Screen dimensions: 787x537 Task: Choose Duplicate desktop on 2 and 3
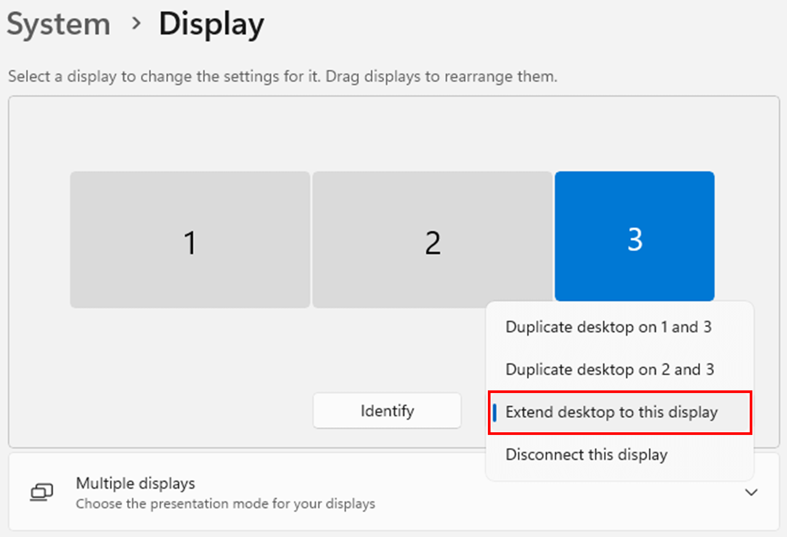click(609, 369)
